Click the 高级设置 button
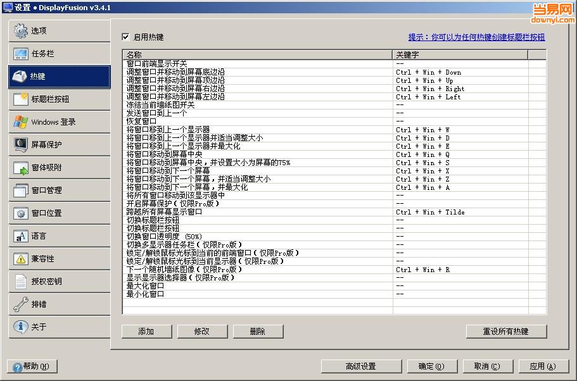This screenshot has height=381, width=577. tap(360, 366)
